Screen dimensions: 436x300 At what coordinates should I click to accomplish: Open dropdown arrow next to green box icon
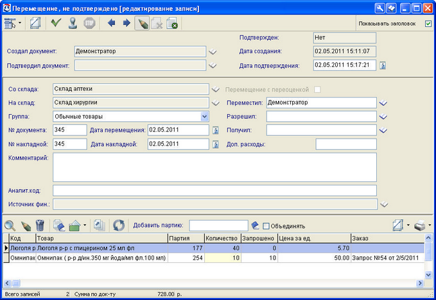click(85, 225)
